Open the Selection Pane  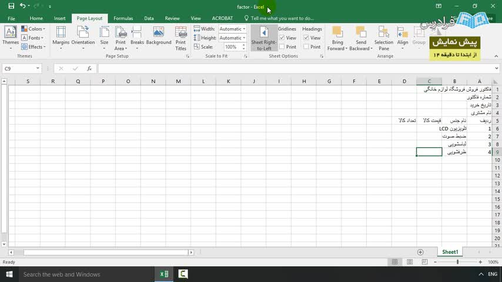pos(383,38)
